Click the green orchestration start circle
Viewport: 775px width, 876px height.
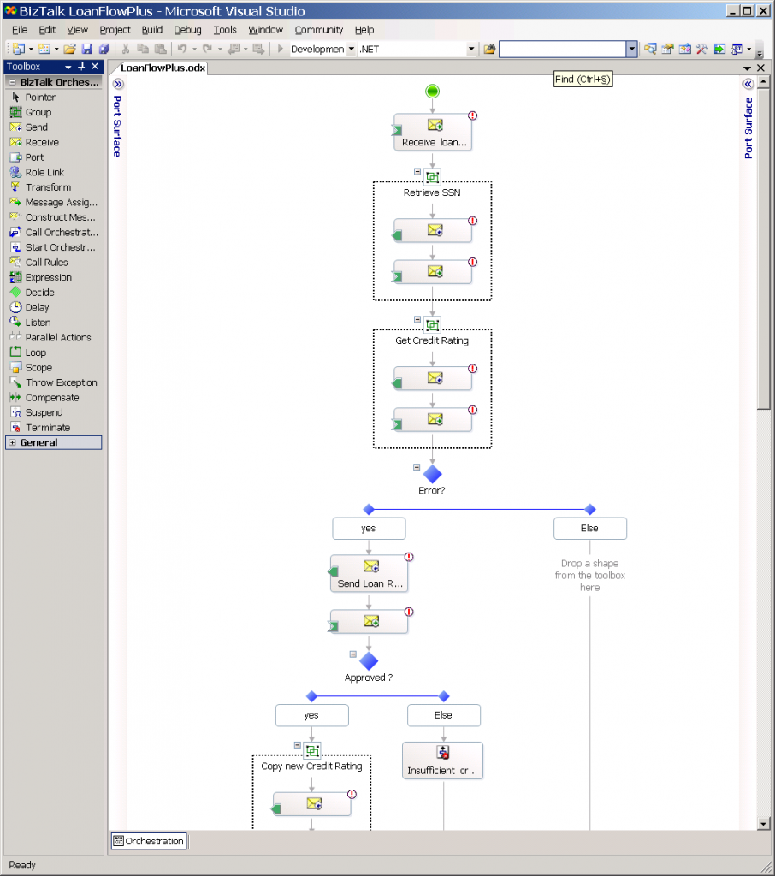click(x=433, y=91)
